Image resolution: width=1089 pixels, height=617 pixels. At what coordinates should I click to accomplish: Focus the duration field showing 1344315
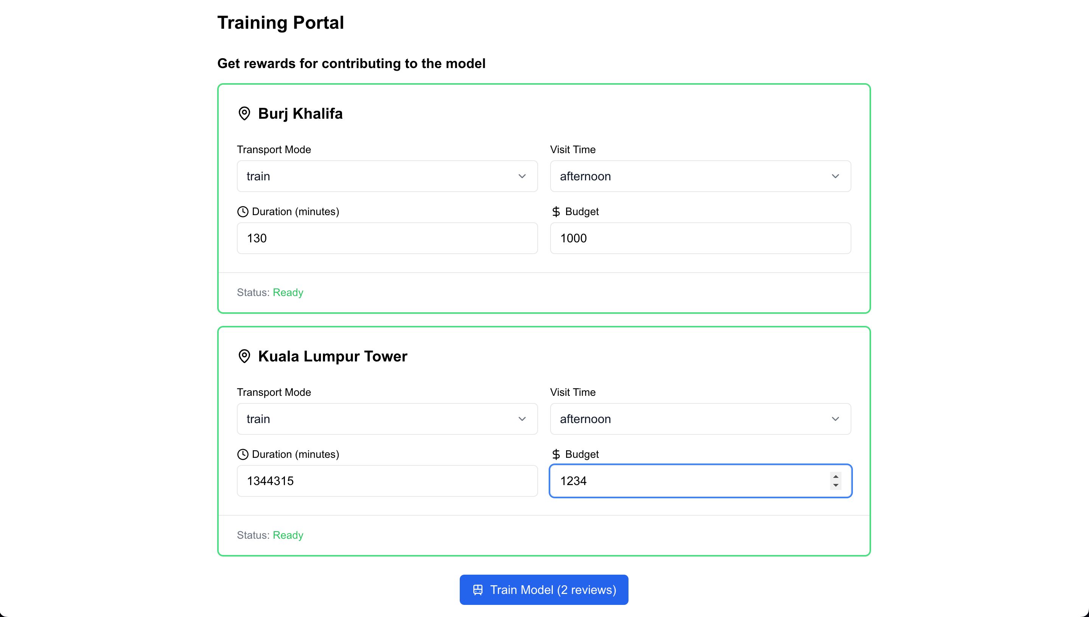pos(387,481)
